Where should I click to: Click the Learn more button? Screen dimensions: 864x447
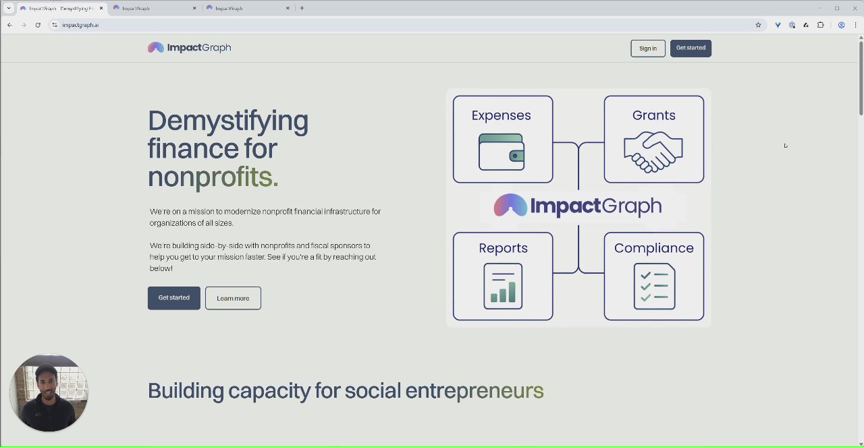coord(233,298)
